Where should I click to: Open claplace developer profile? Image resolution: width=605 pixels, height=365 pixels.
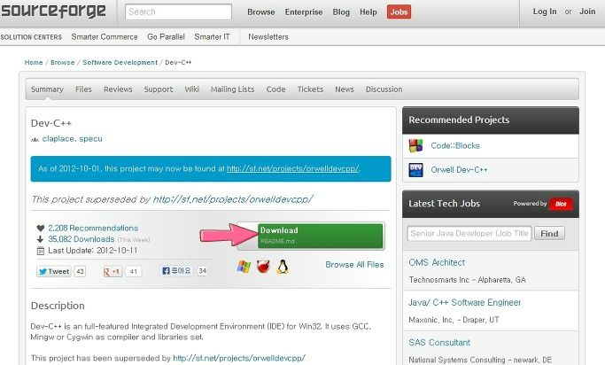pyautogui.click(x=58, y=138)
